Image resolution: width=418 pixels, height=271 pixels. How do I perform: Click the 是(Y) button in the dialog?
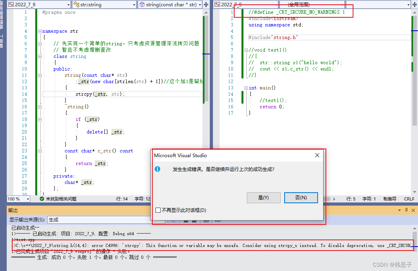(263, 198)
